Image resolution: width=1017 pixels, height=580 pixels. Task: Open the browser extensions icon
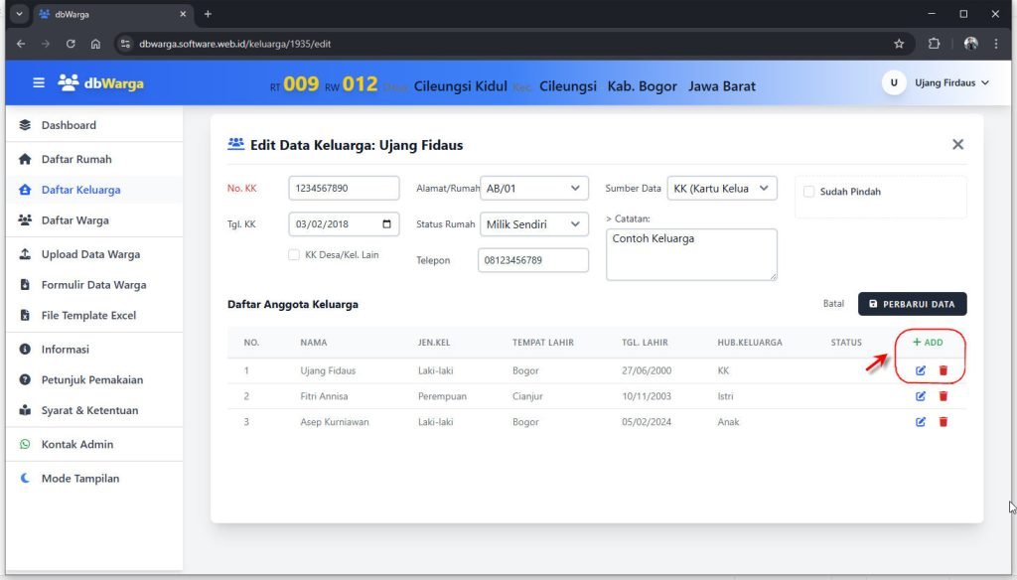click(934, 44)
